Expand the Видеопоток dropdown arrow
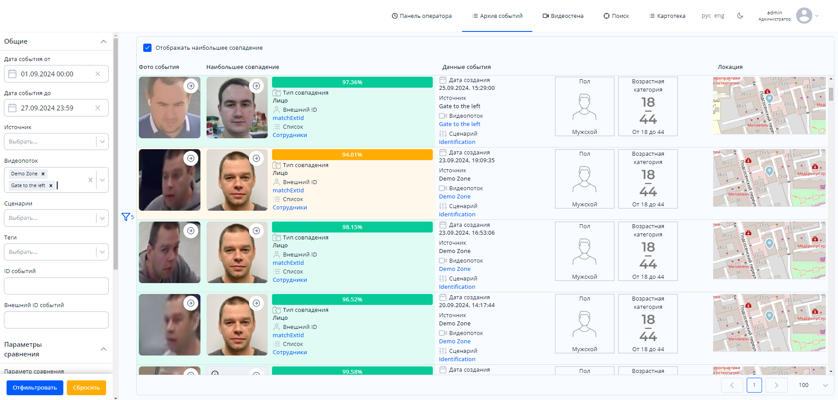 (102, 180)
